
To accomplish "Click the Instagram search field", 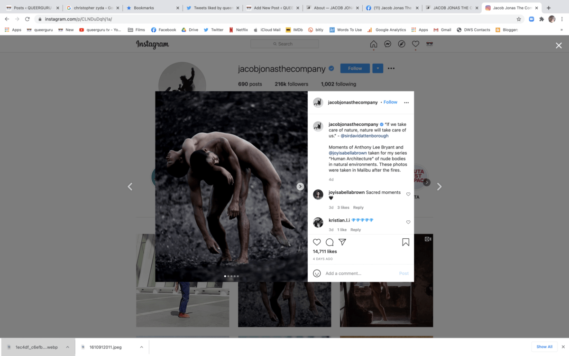I will point(284,44).
